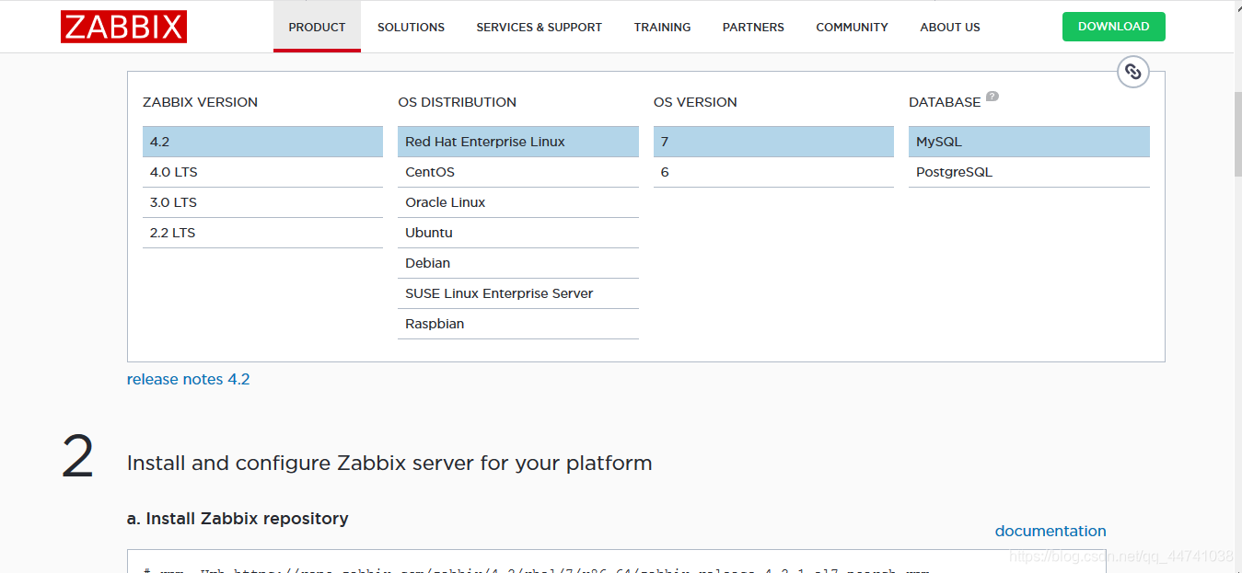1242x573 pixels.
Task: Open the Product menu
Action: point(317,27)
